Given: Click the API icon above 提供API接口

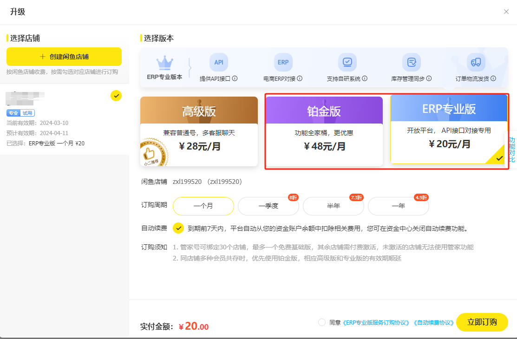Looking at the screenshot, I should (219, 62).
